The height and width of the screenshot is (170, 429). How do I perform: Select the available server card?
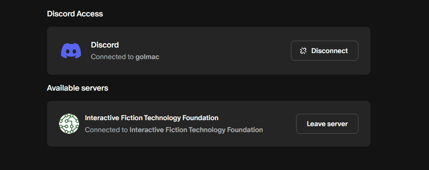click(208, 124)
